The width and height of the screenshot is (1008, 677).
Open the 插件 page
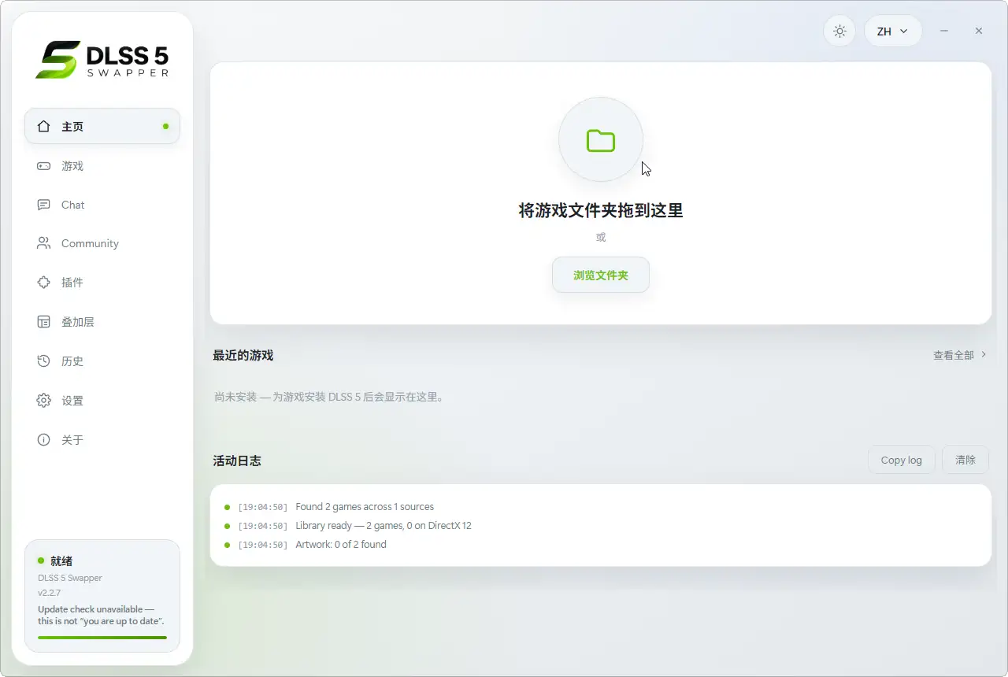pos(102,282)
